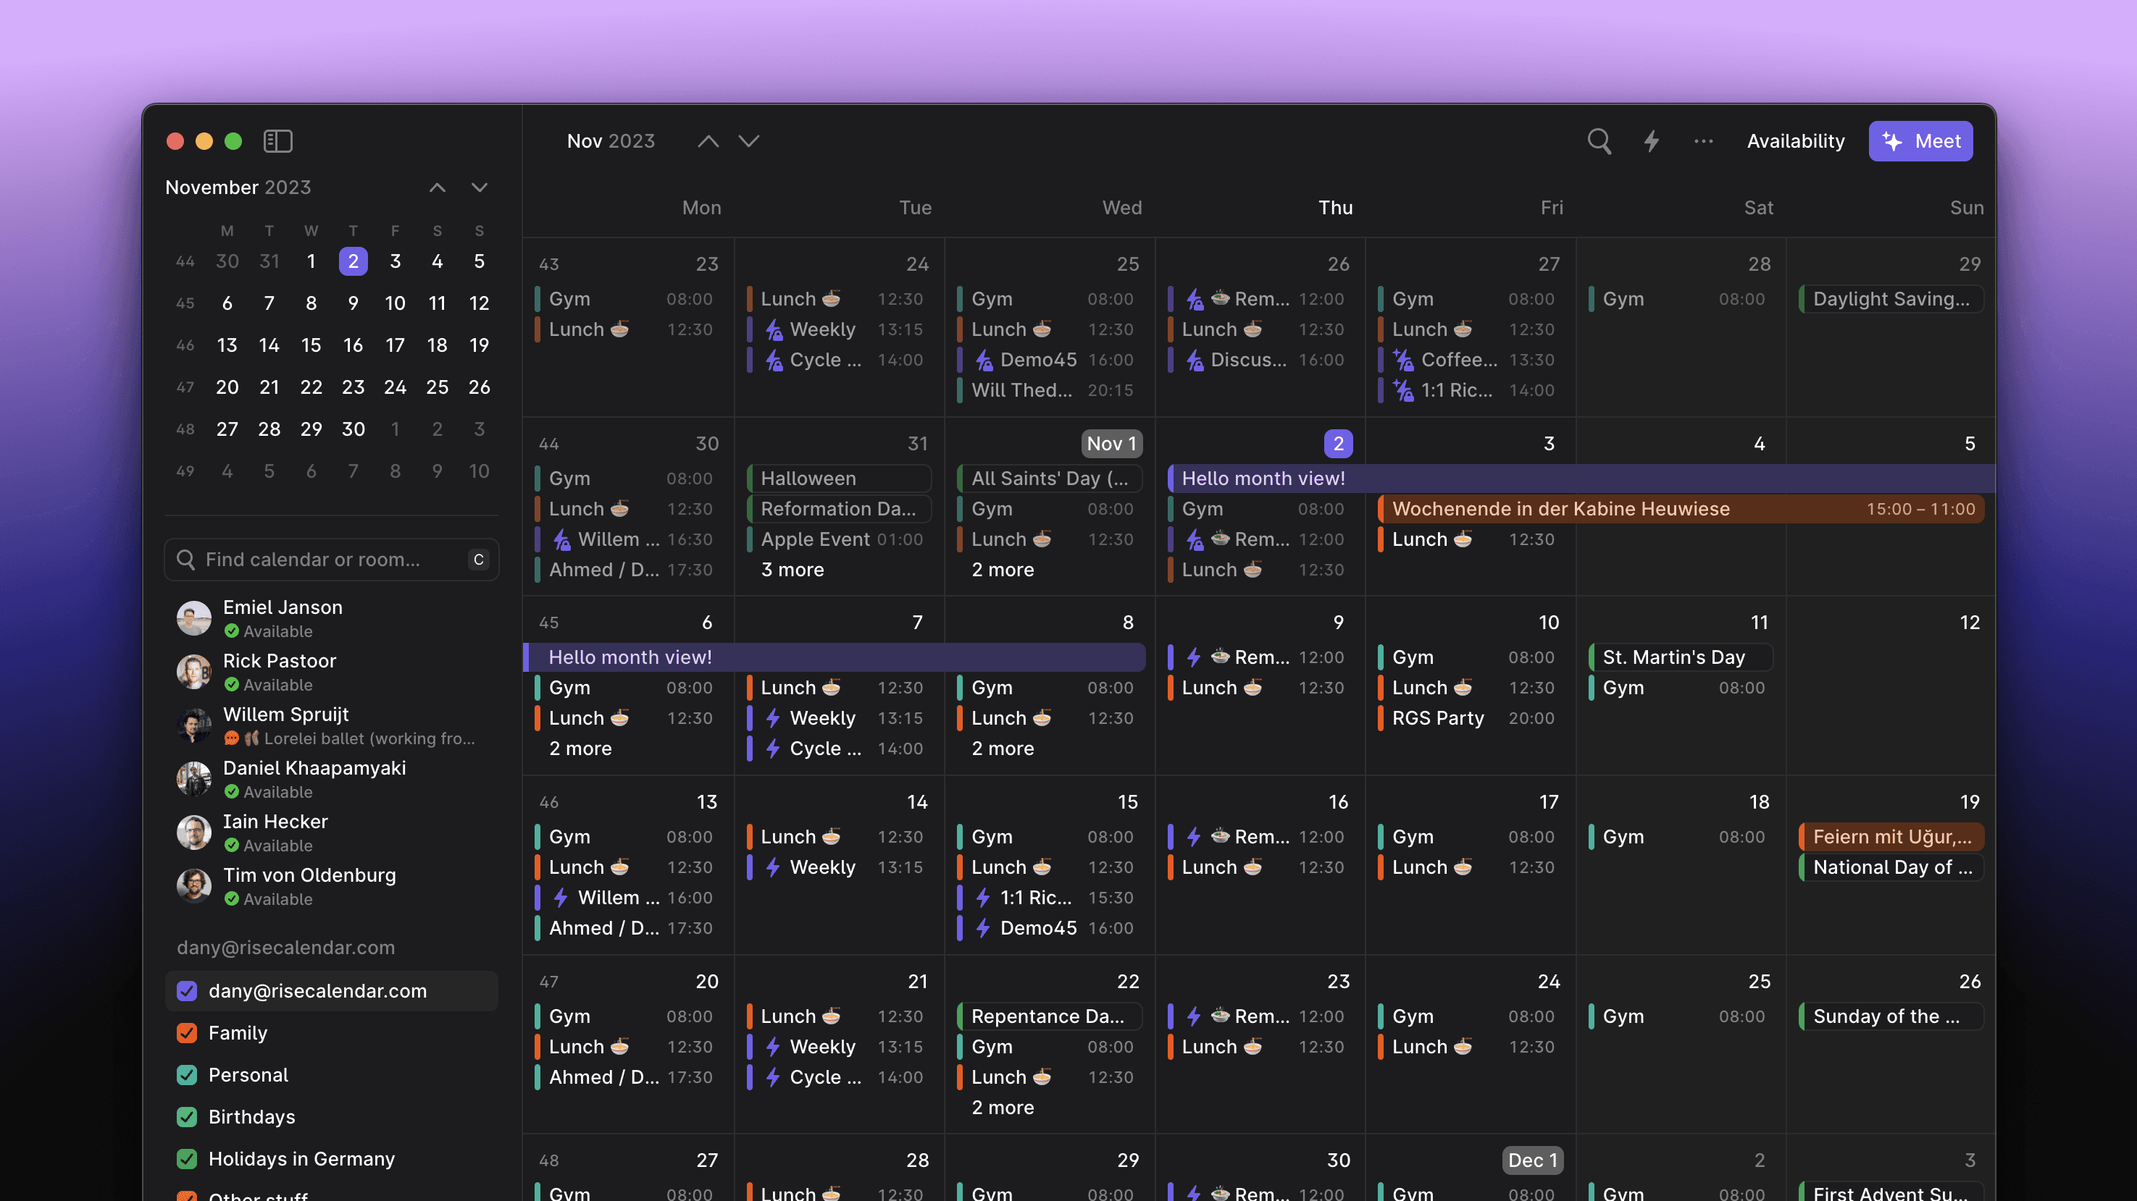The width and height of the screenshot is (2137, 1201).
Task: Open Discus... event at 16:00 on Oct 26
Action: click(1259, 360)
